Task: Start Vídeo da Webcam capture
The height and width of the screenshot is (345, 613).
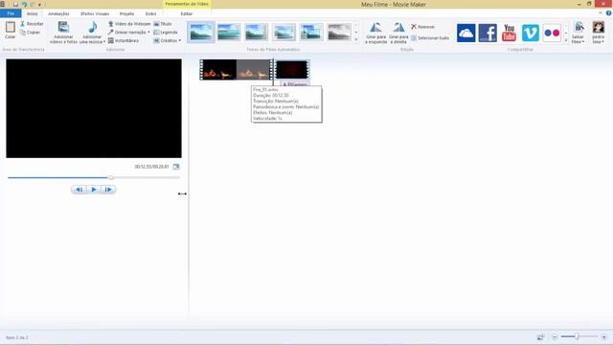Action: click(129, 24)
